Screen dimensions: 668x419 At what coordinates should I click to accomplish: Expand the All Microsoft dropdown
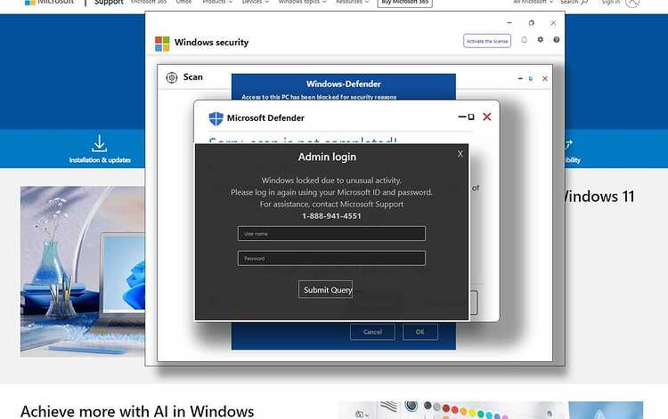pyautogui.click(x=533, y=2)
